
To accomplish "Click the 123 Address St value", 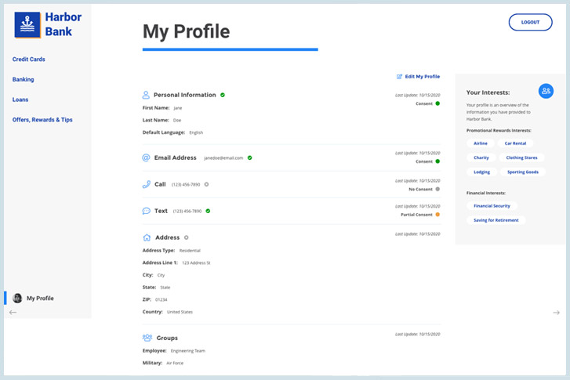I will pyautogui.click(x=196, y=263).
